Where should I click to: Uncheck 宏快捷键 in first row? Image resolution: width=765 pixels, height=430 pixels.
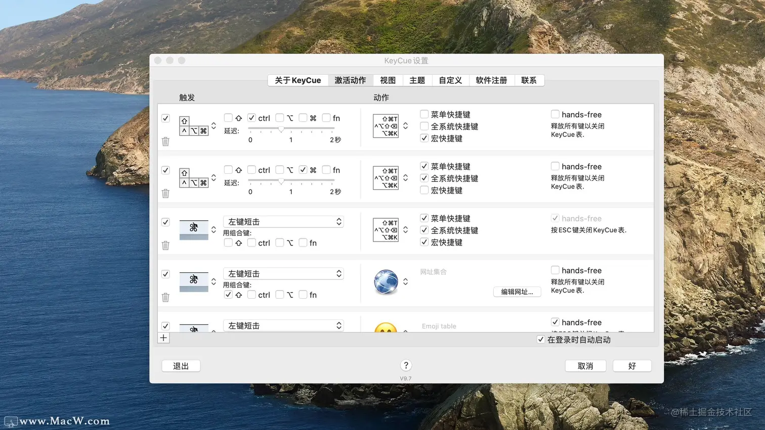click(424, 138)
